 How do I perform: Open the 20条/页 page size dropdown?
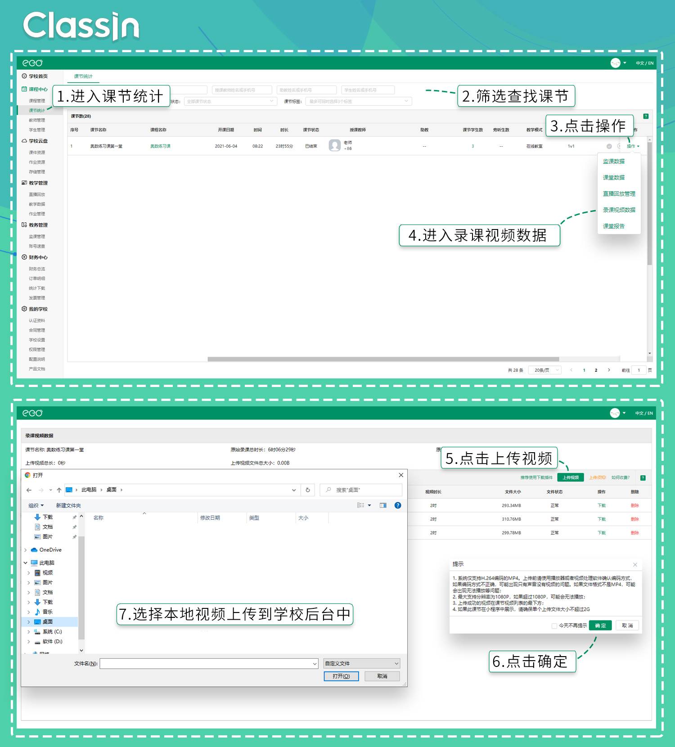(545, 370)
